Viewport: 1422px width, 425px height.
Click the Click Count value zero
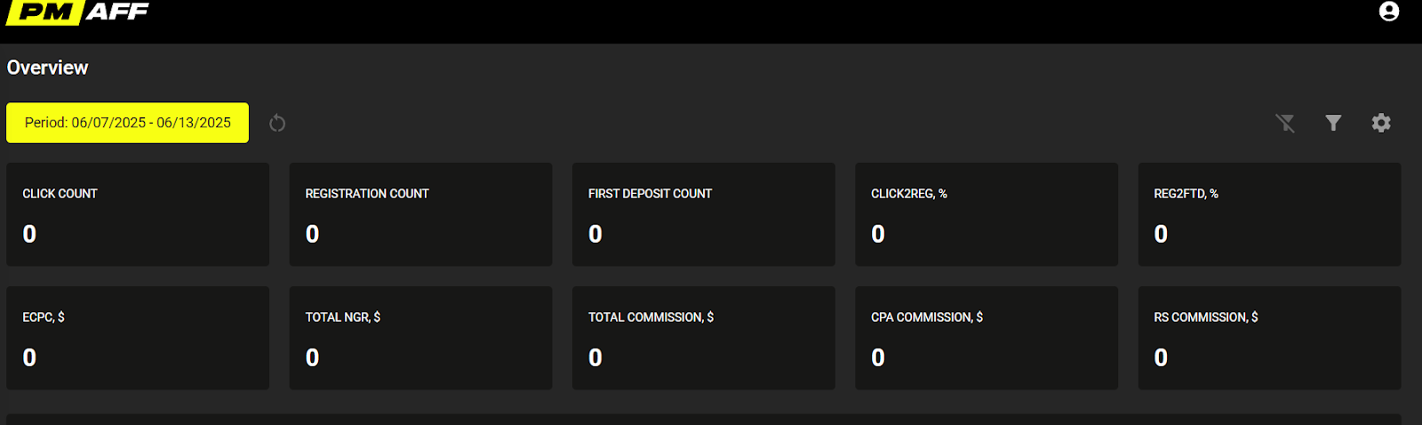click(x=29, y=234)
